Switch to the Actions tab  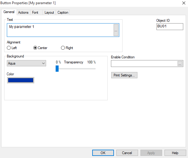point(23,12)
